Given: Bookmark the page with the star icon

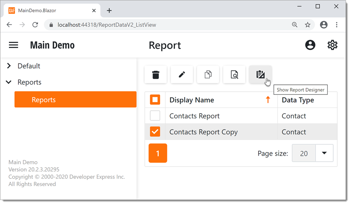Looking at the screenshot, I should [308, 24].
